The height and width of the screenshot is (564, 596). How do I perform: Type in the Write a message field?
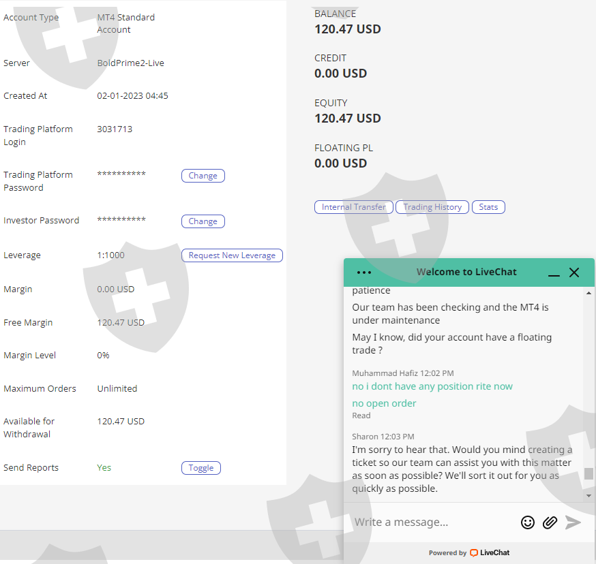[x=430, y=522]
